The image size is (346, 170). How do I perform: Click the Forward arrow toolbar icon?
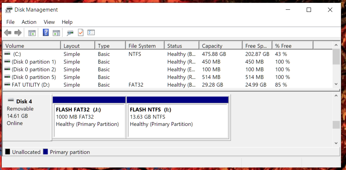coord(18,33)
